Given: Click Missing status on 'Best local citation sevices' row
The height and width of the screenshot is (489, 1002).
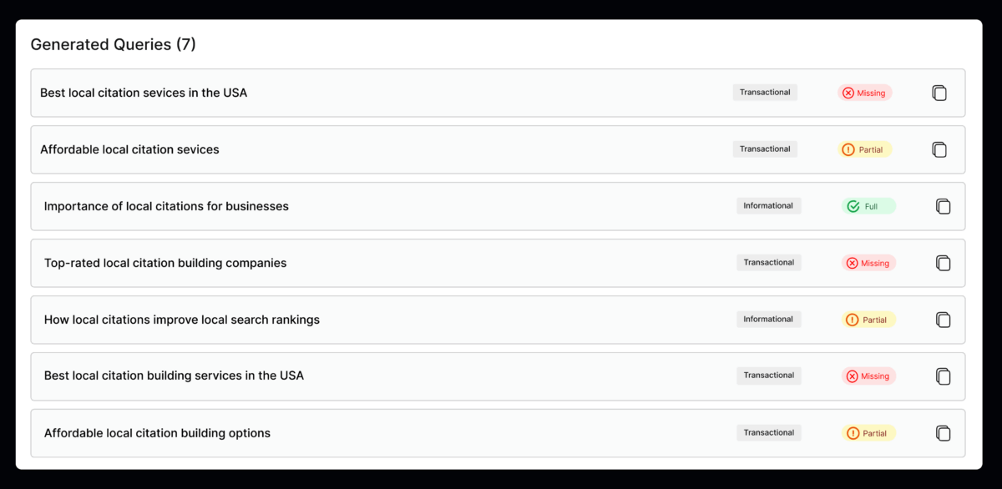Looking at the screenshot, I should coord(865,93).
